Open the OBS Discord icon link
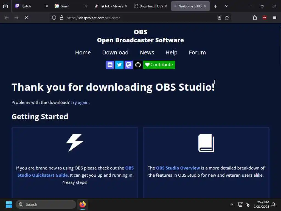281x211 pixels. pyautogui.click(x=110, y=65)
